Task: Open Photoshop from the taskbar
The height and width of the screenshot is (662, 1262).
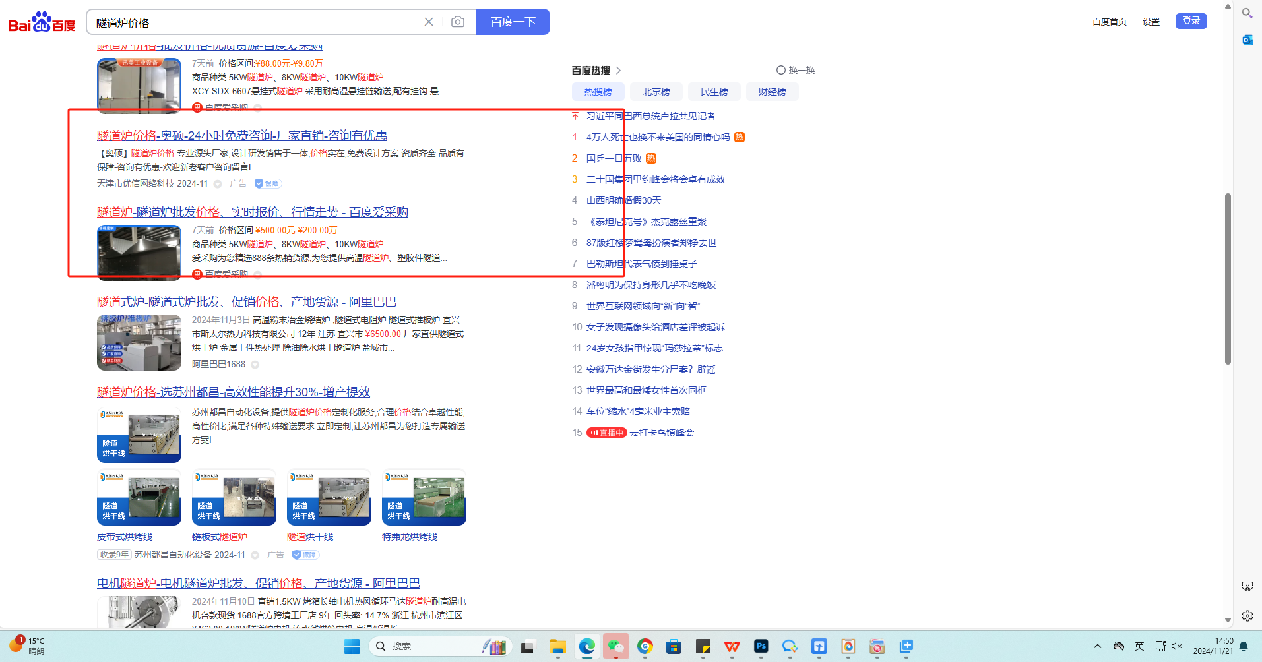Action: point(761,647)
